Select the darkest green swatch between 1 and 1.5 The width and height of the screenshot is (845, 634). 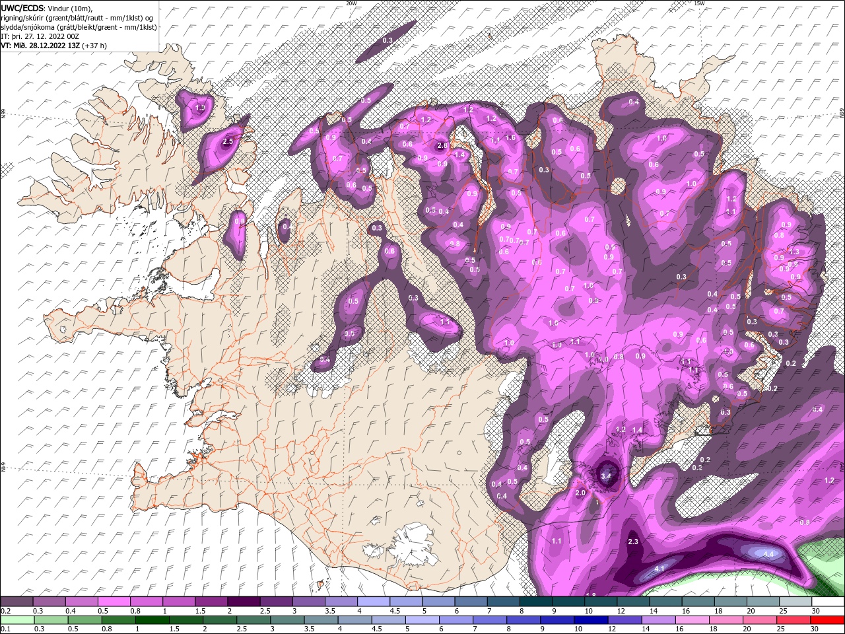pyautogui.click(x=152, y=620)
